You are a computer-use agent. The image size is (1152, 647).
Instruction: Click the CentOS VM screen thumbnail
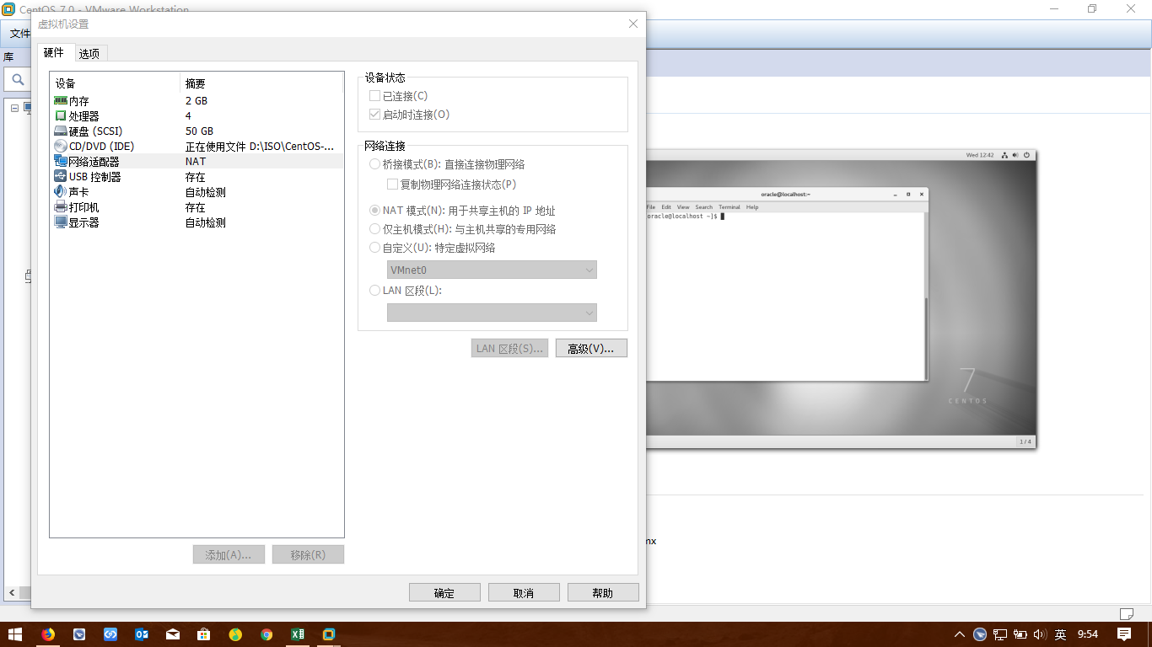point(840,299)
